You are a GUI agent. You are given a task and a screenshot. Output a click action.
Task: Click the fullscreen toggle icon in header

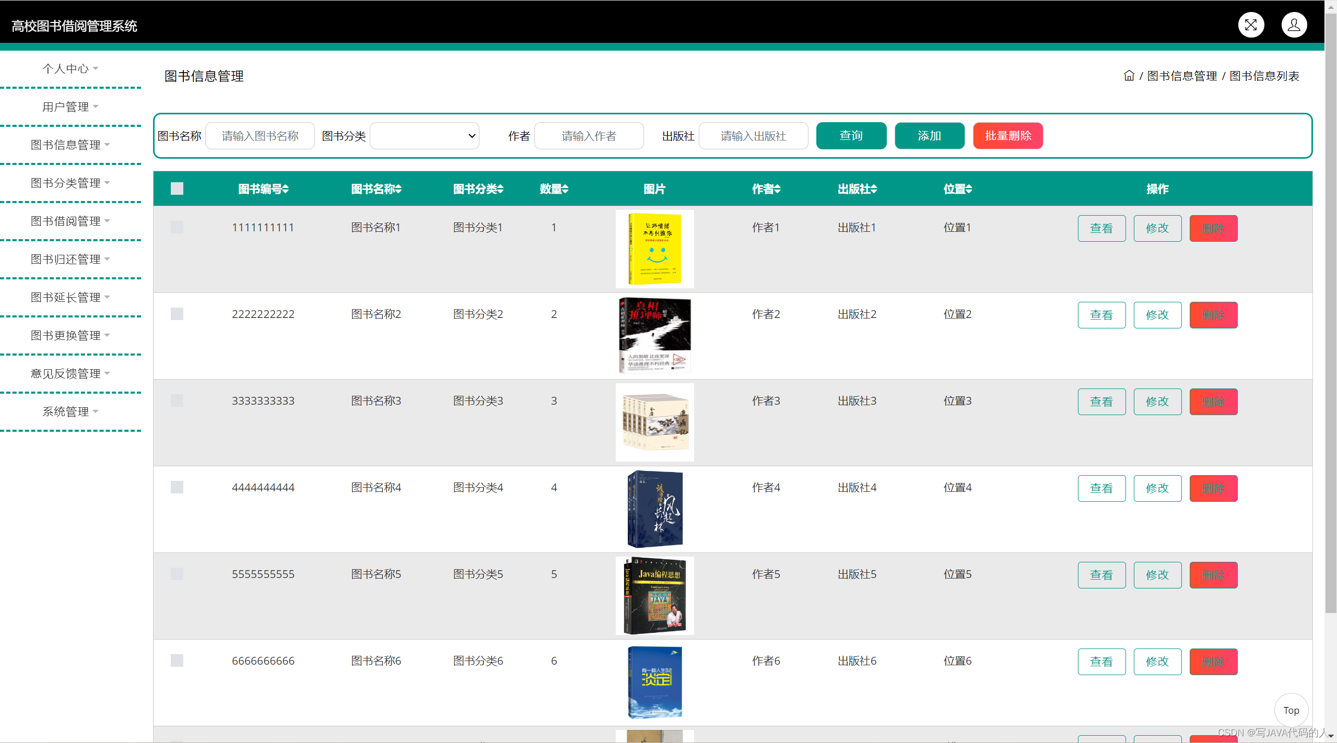pos(1251,25)
